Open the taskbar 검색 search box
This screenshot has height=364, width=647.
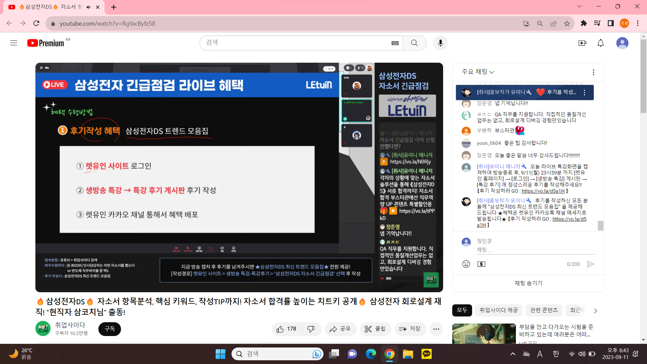click(x=277, y=354)
